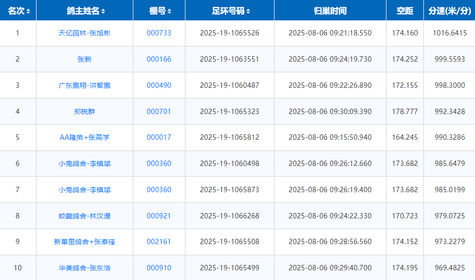
Task: Open owner link 郑锐群
Action: point(84,112)
